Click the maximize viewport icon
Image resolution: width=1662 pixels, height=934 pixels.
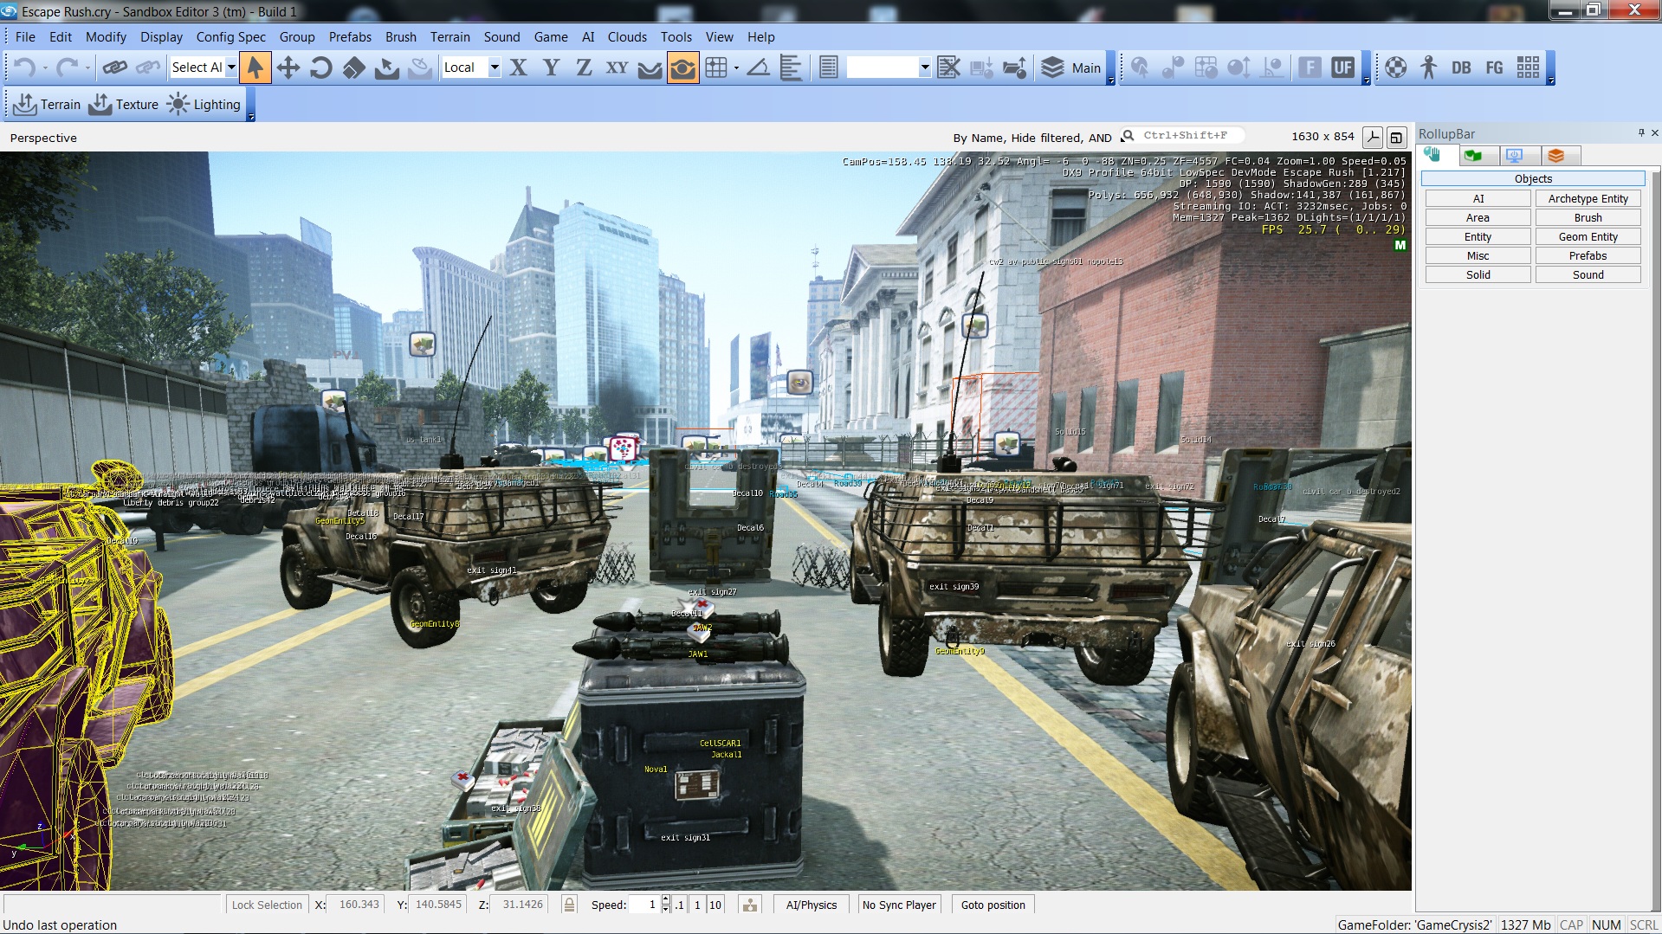coord(1395,137)
